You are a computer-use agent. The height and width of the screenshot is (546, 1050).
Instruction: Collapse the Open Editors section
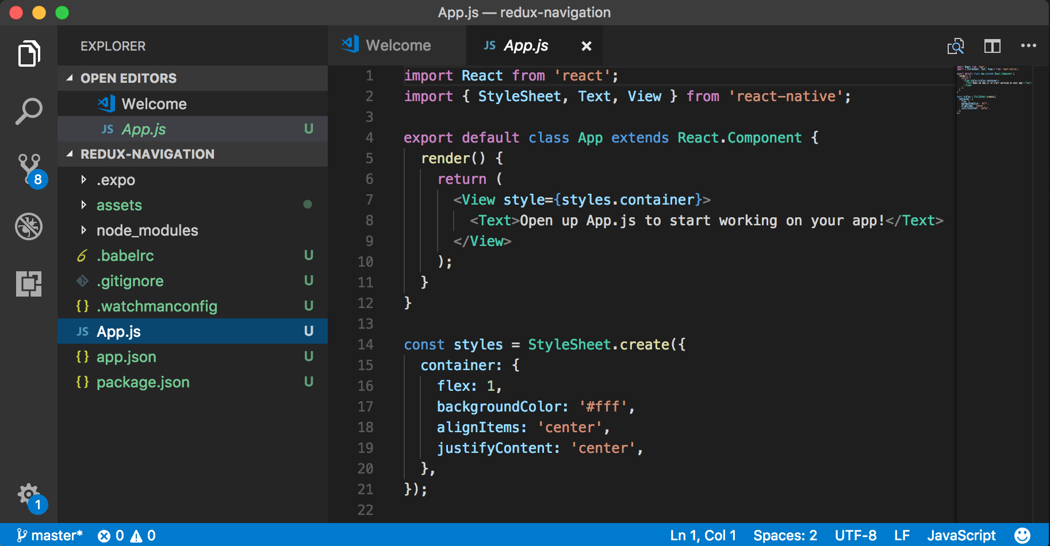128,78
